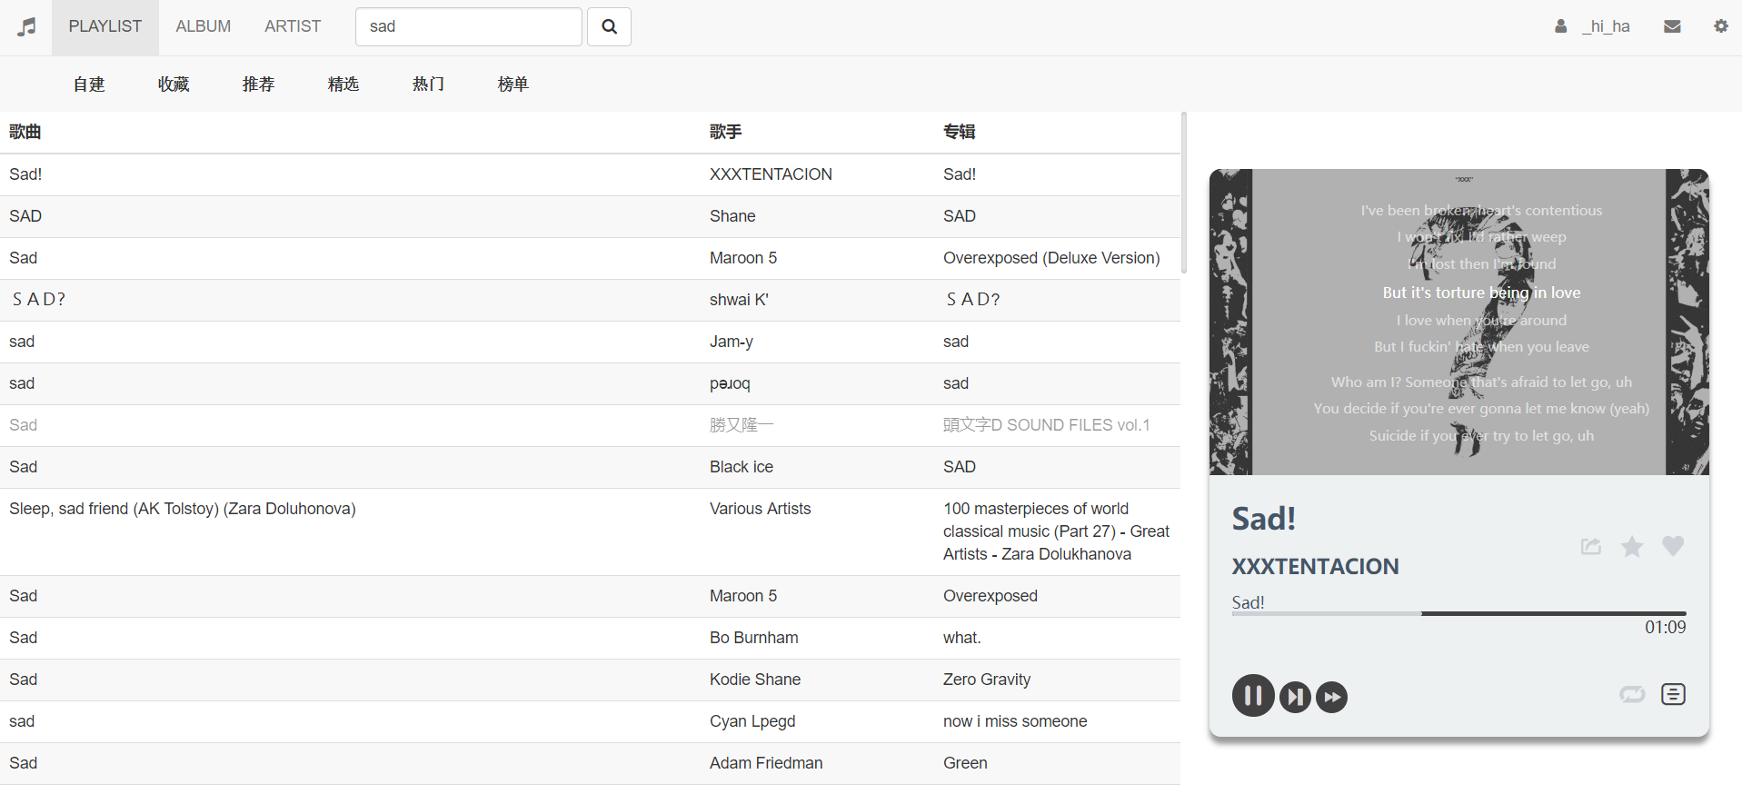
Task: Click album 100 masterpieces of world classical music
Action: click(x=1056, y=531)
